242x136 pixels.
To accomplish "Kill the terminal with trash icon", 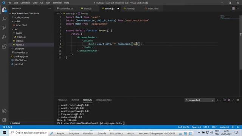I will click(x=228, y=100).
